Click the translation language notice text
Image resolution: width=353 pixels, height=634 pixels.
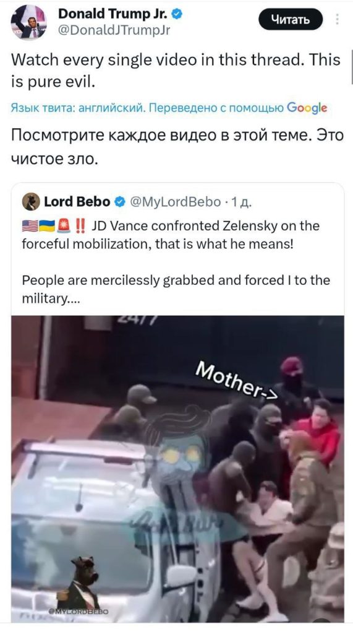point(147,108)
